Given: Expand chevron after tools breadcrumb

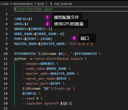Looking at the screenshot, I should pyautogui.click(x=46, y=4).
